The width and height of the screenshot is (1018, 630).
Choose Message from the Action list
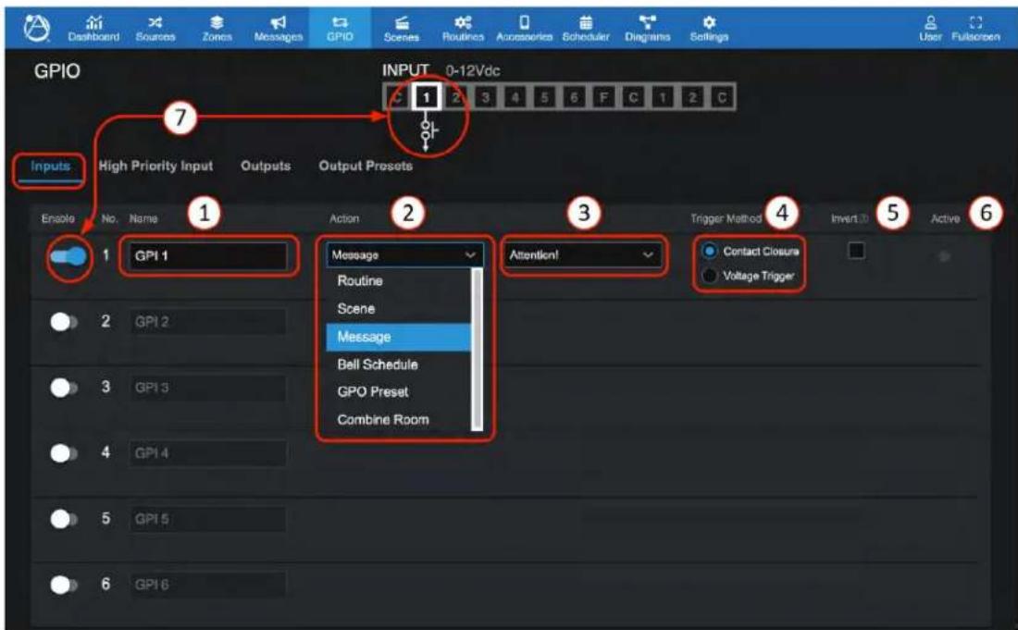[399, 337]
